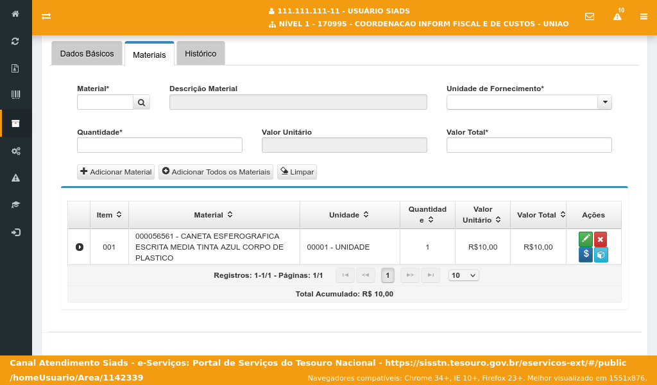Open the document file sidebar icon
This screenshot has width=657, height=385.
[x=15, y=68]
